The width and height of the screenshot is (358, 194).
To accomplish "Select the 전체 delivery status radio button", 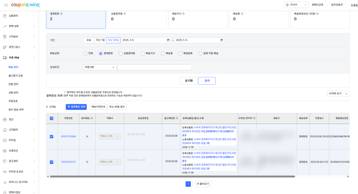I will (85, 53).
